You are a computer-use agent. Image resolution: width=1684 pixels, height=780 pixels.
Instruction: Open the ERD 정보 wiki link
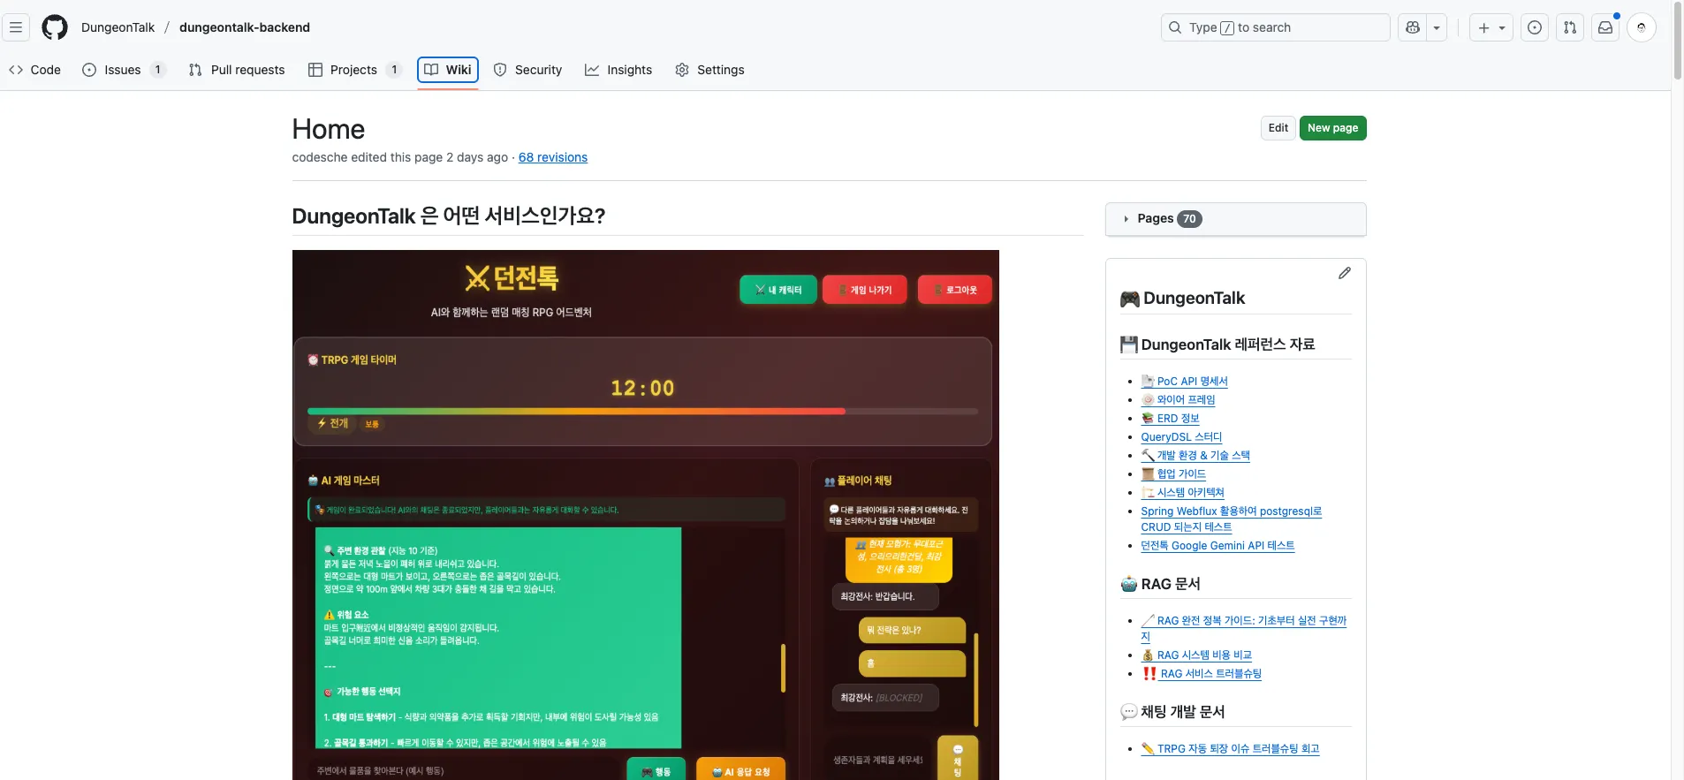(x=1170, y=419)
